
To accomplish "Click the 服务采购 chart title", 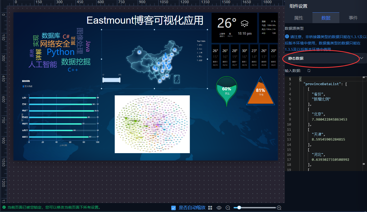I will click(26, 81).
